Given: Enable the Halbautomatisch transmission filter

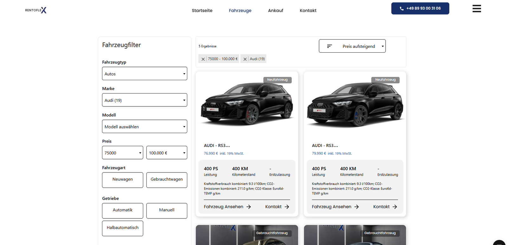Looking at the screenshot, I should click(x=123, y=228).
